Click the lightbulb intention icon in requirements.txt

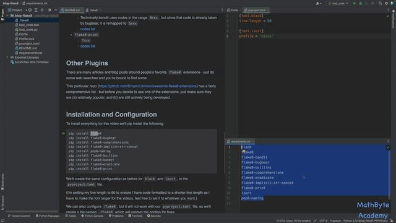coord(244,151)
